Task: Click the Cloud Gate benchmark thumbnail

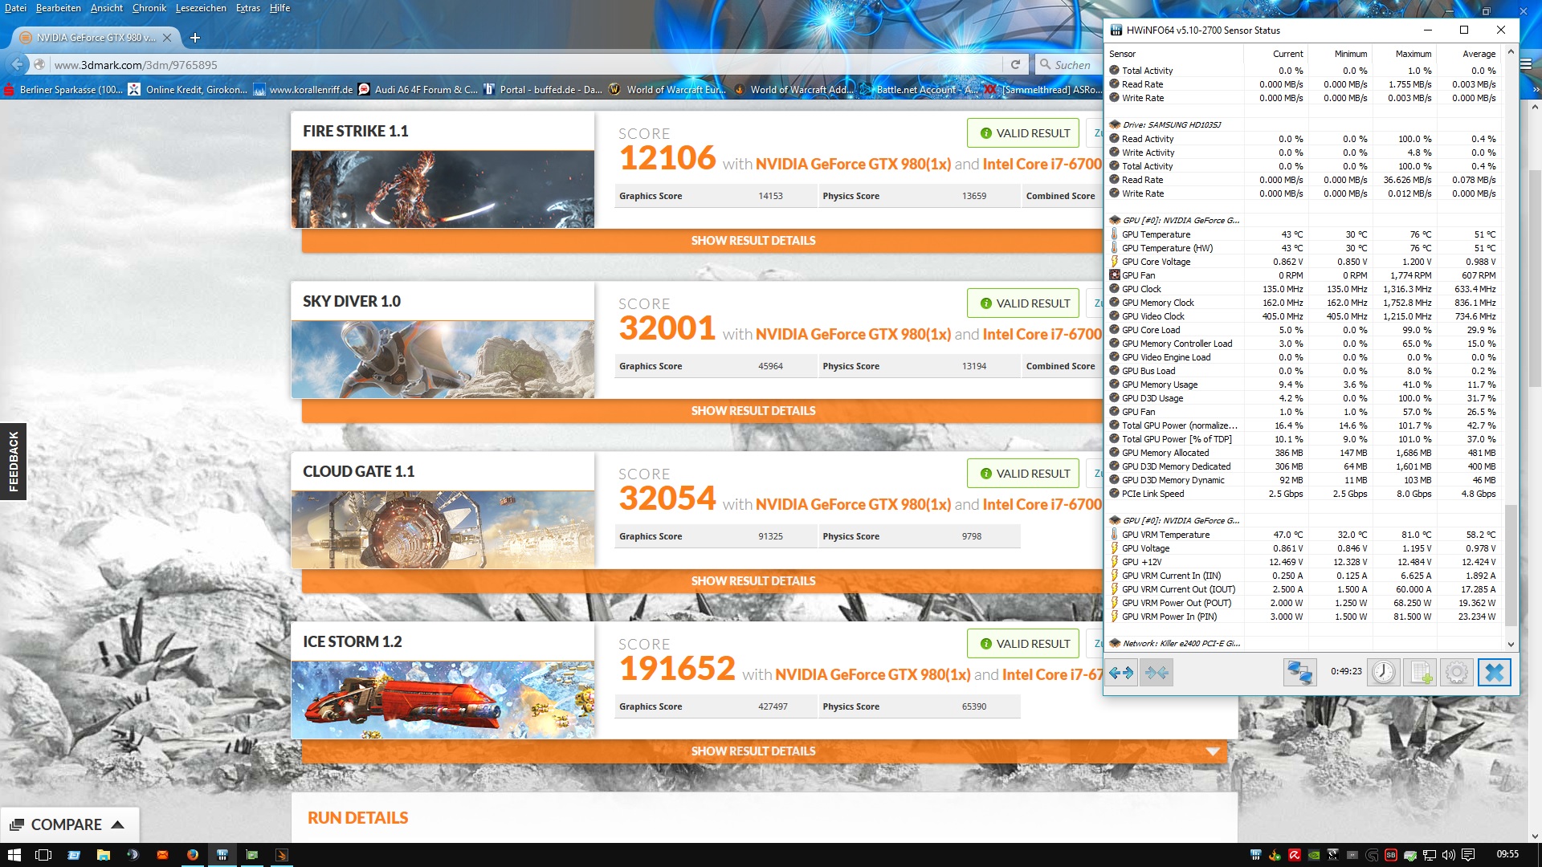Action: 443,530
